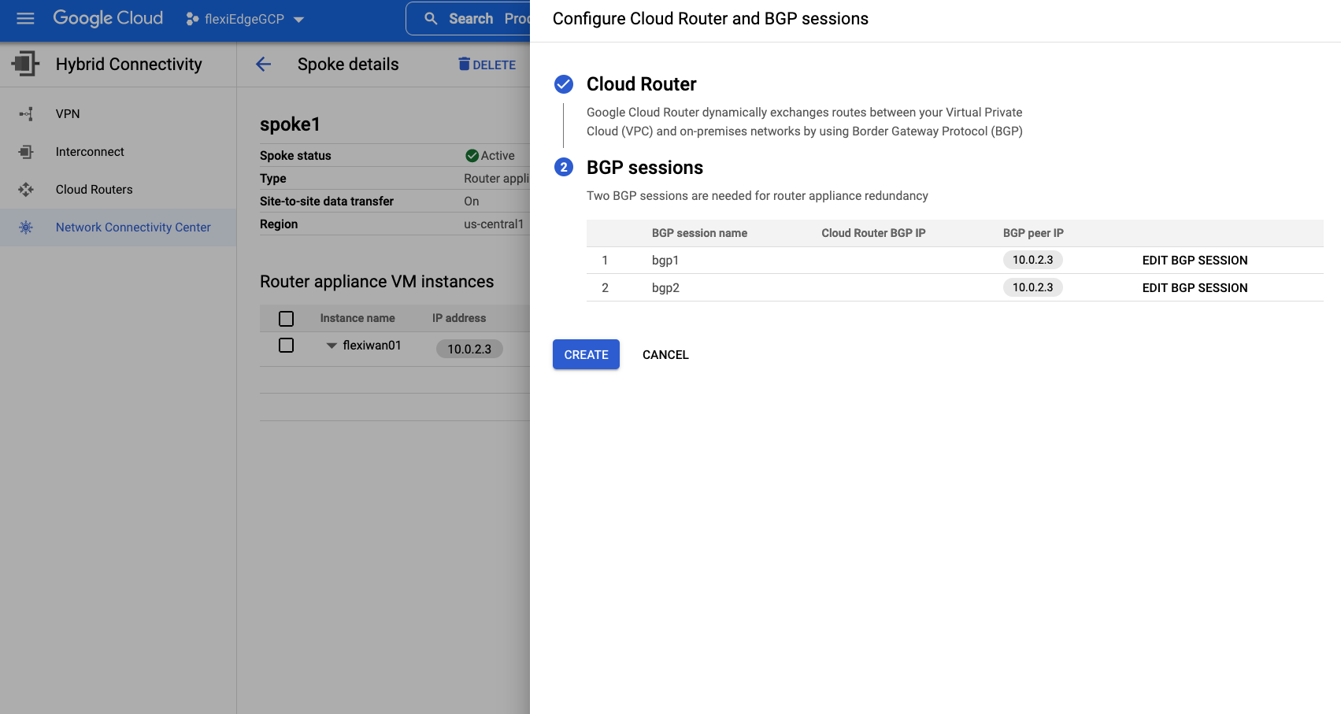1341x714 pixels.
Task: Go back using the left arrow
Action: 264,65
